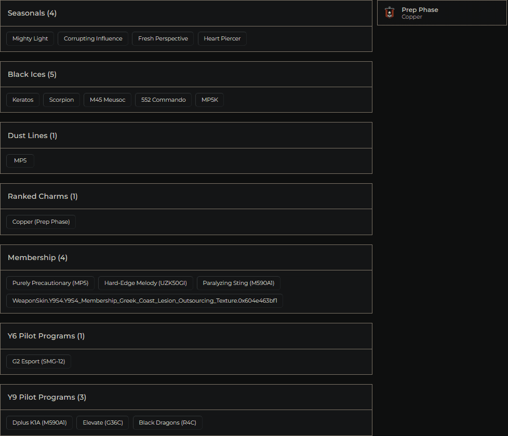Select Hard-Edge Melody (UZK50GI) tag

[145, 283]
